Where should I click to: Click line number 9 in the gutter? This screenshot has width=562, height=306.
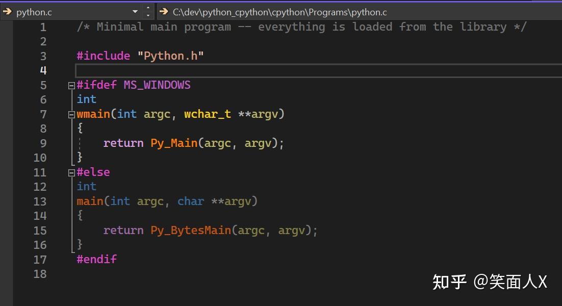click(43, 143)
